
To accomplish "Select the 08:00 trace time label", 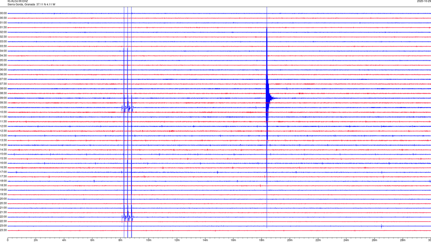I will [x=4, y=89].
